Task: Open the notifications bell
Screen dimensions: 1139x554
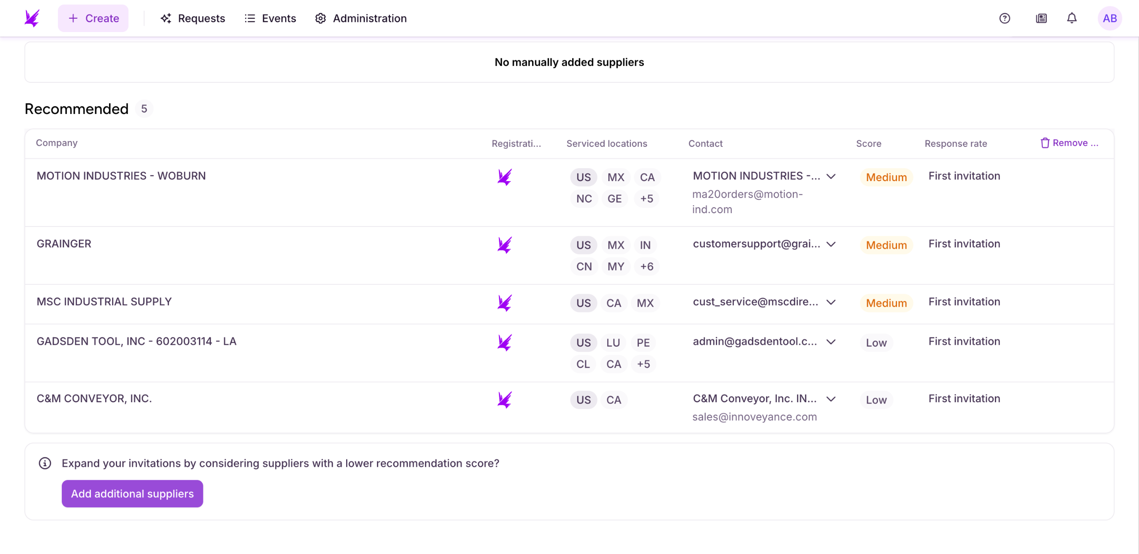Action: (1072, 18)
